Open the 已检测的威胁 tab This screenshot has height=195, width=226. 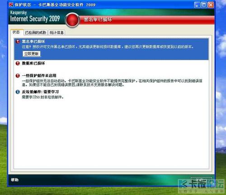[36, 32]
